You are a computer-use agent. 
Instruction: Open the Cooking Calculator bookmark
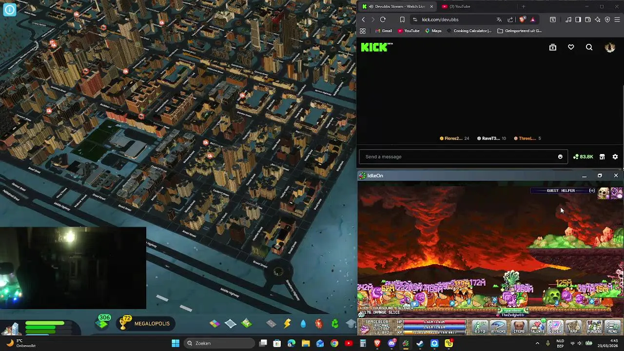469,31
